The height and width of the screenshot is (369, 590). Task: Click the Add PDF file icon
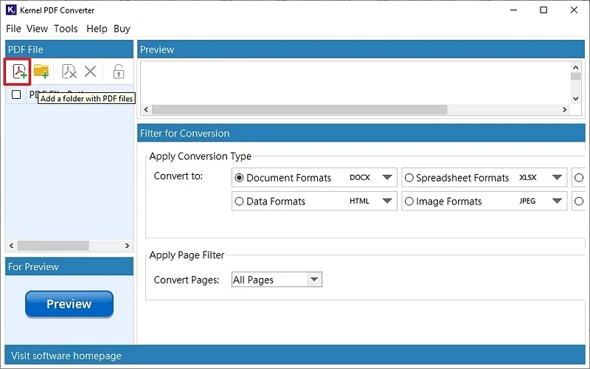point(19,71)
